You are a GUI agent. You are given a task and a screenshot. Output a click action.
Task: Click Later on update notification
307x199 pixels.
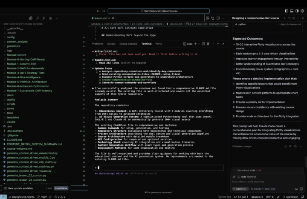click(49, 188)
